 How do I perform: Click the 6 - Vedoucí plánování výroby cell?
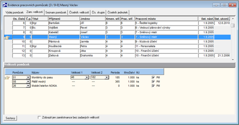tap(166, 28)
